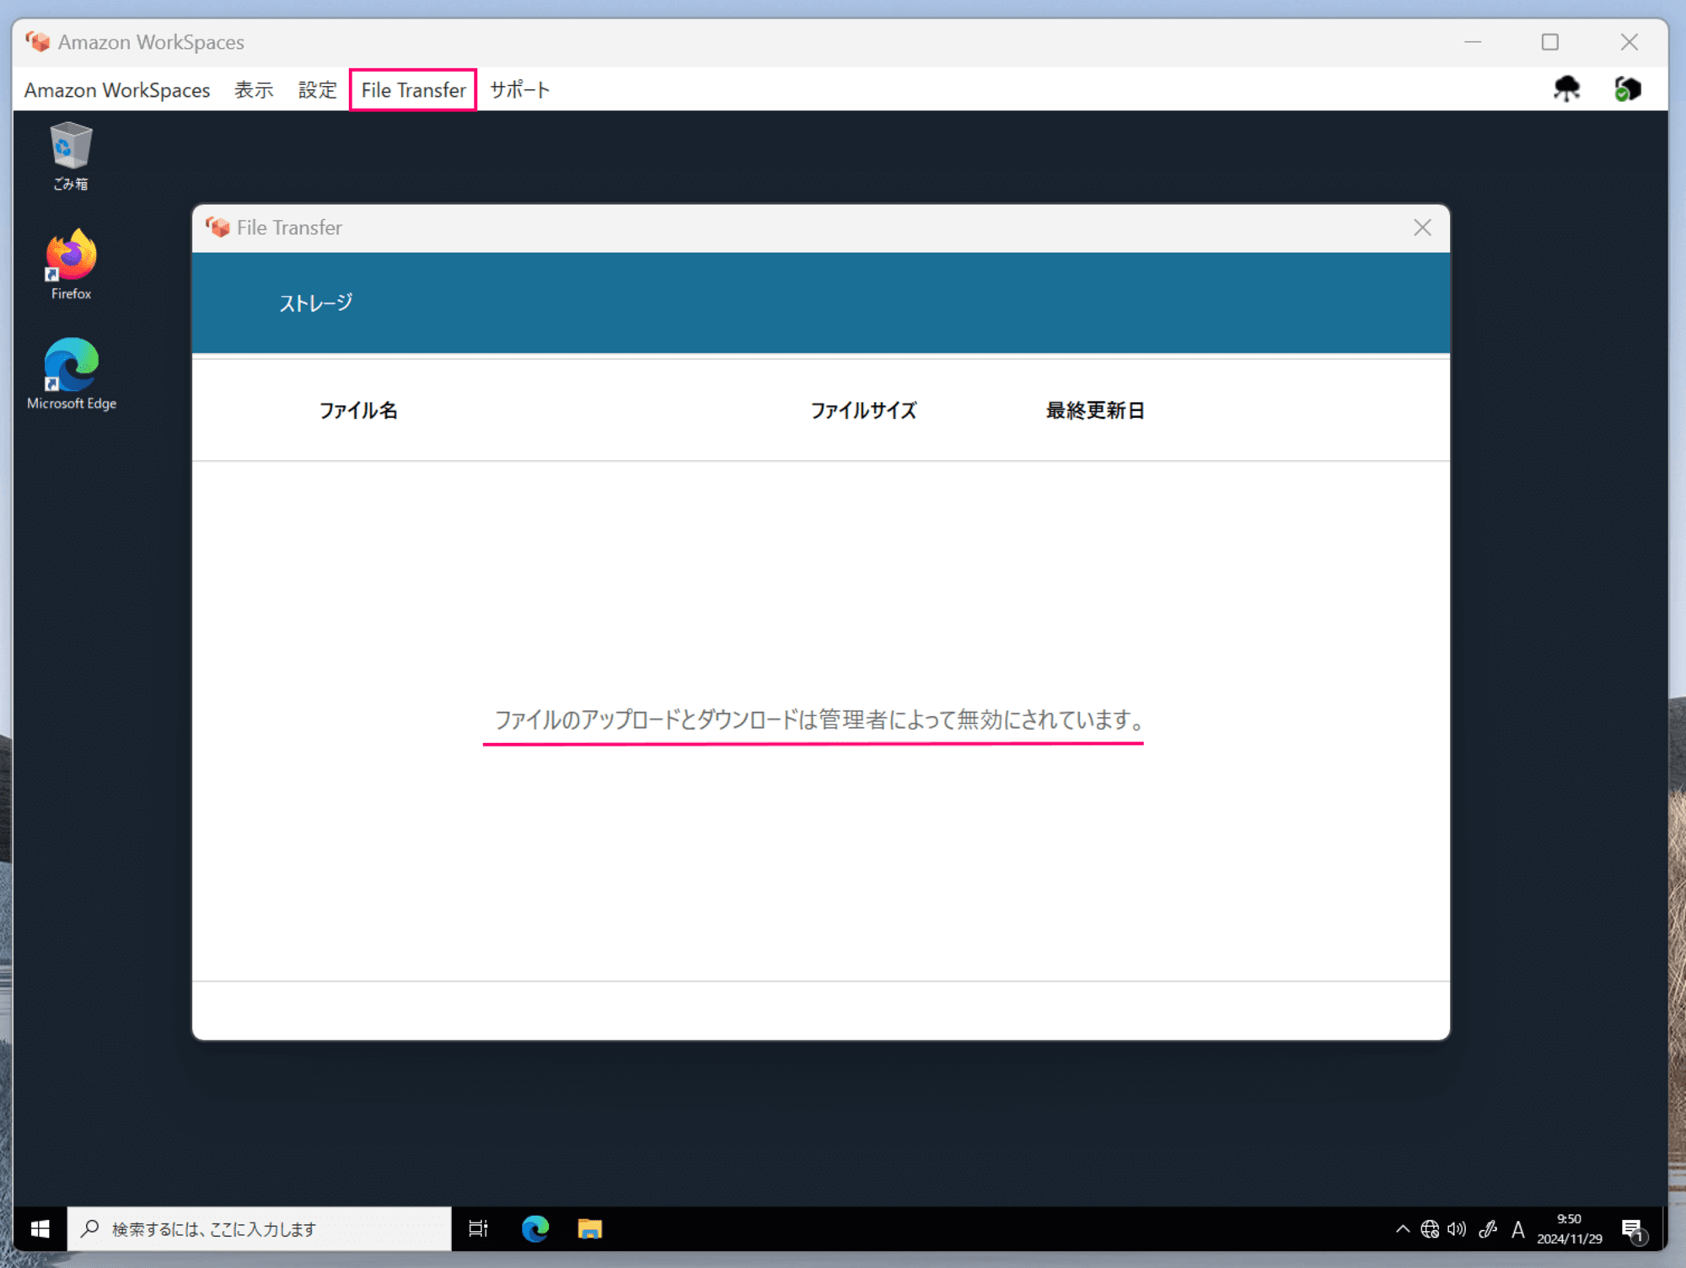Image resolution: width=1686 pixels, height=1268 pixels.
Task: Open the clock showing 9:50
Action: 1569,1228
